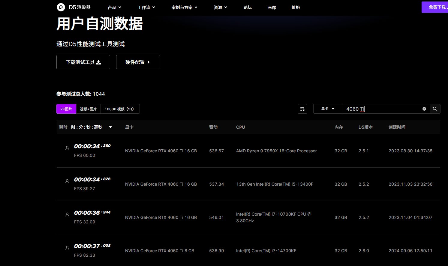Clear the search field with the X icon
Image resolution: width=448 pixels, height=266 pixels.
[424, 109]
